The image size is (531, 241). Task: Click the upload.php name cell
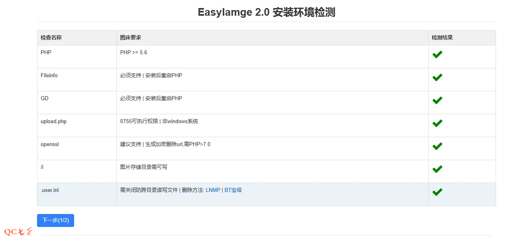54,121
